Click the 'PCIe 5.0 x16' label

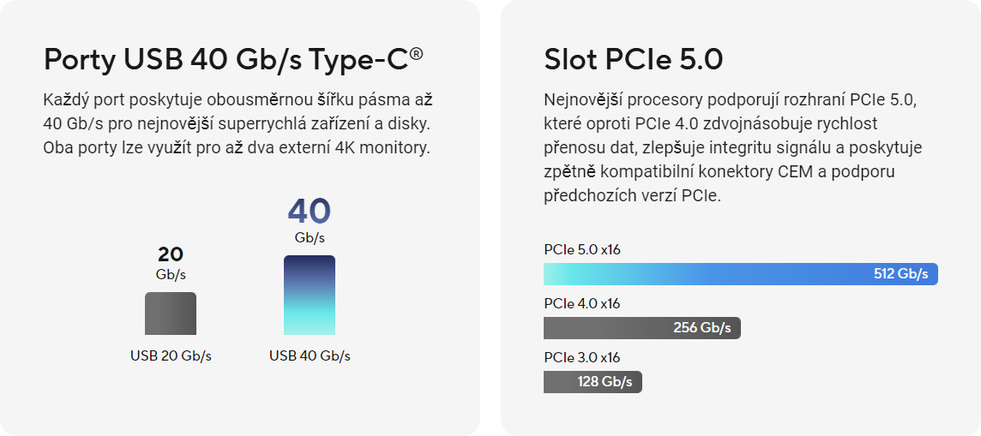click(x=581, y=250)
